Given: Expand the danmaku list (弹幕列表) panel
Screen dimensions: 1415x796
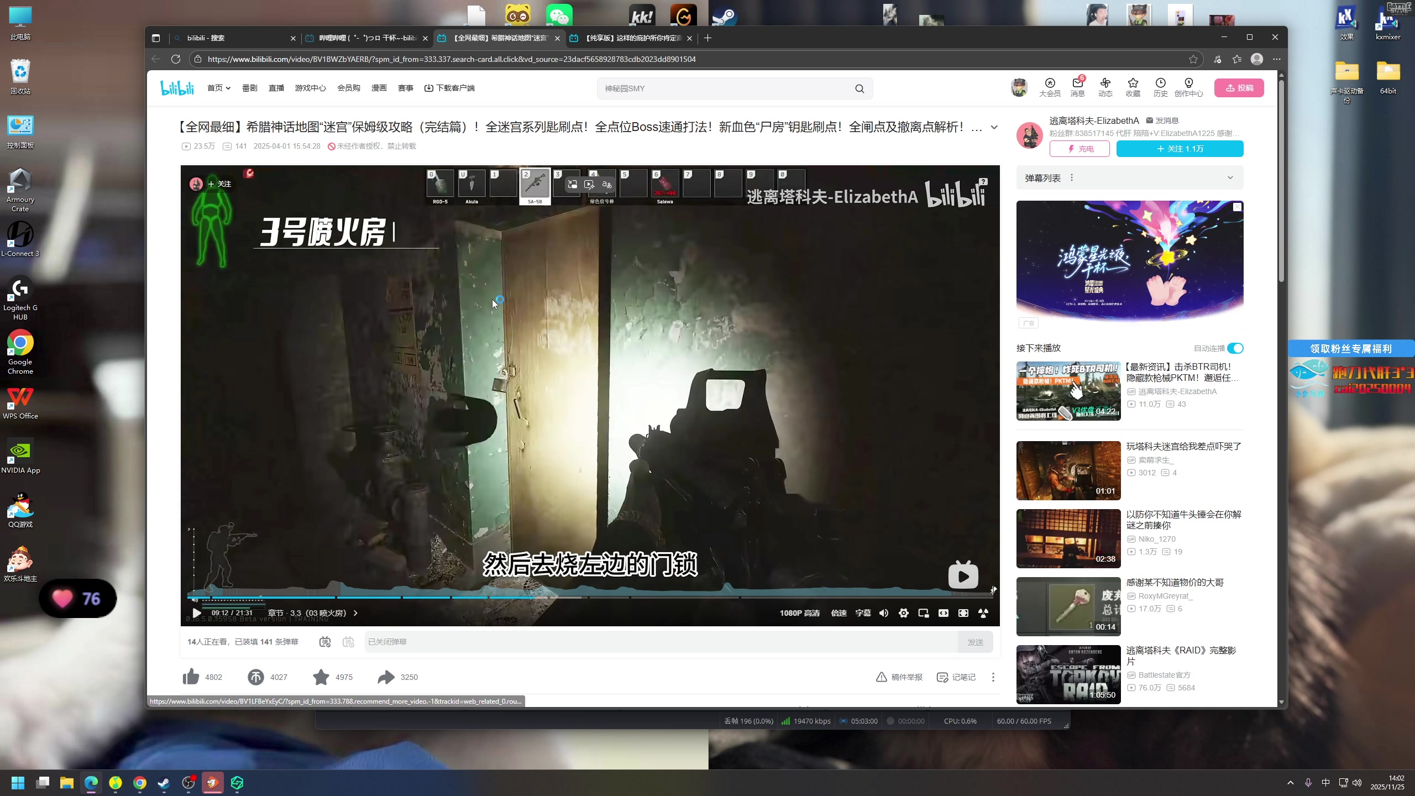Looking at the screenshot, I should click(x=1230, y=178).
